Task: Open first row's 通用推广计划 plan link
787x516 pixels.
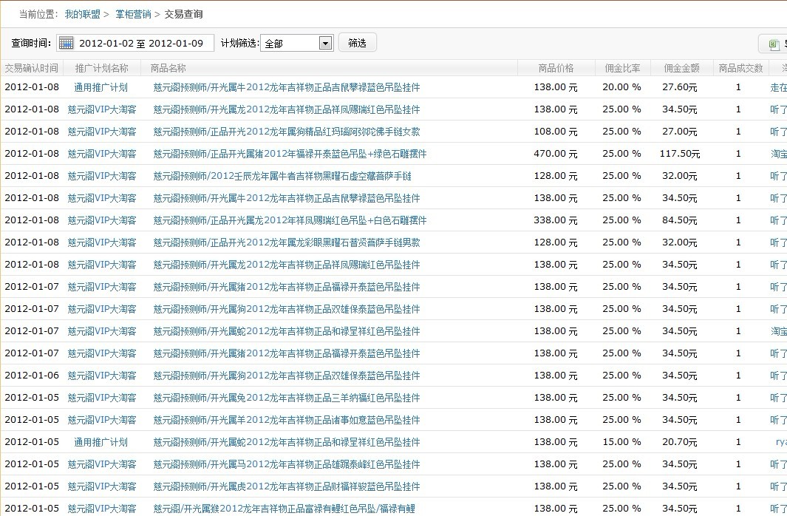Action: coord(101,87)
